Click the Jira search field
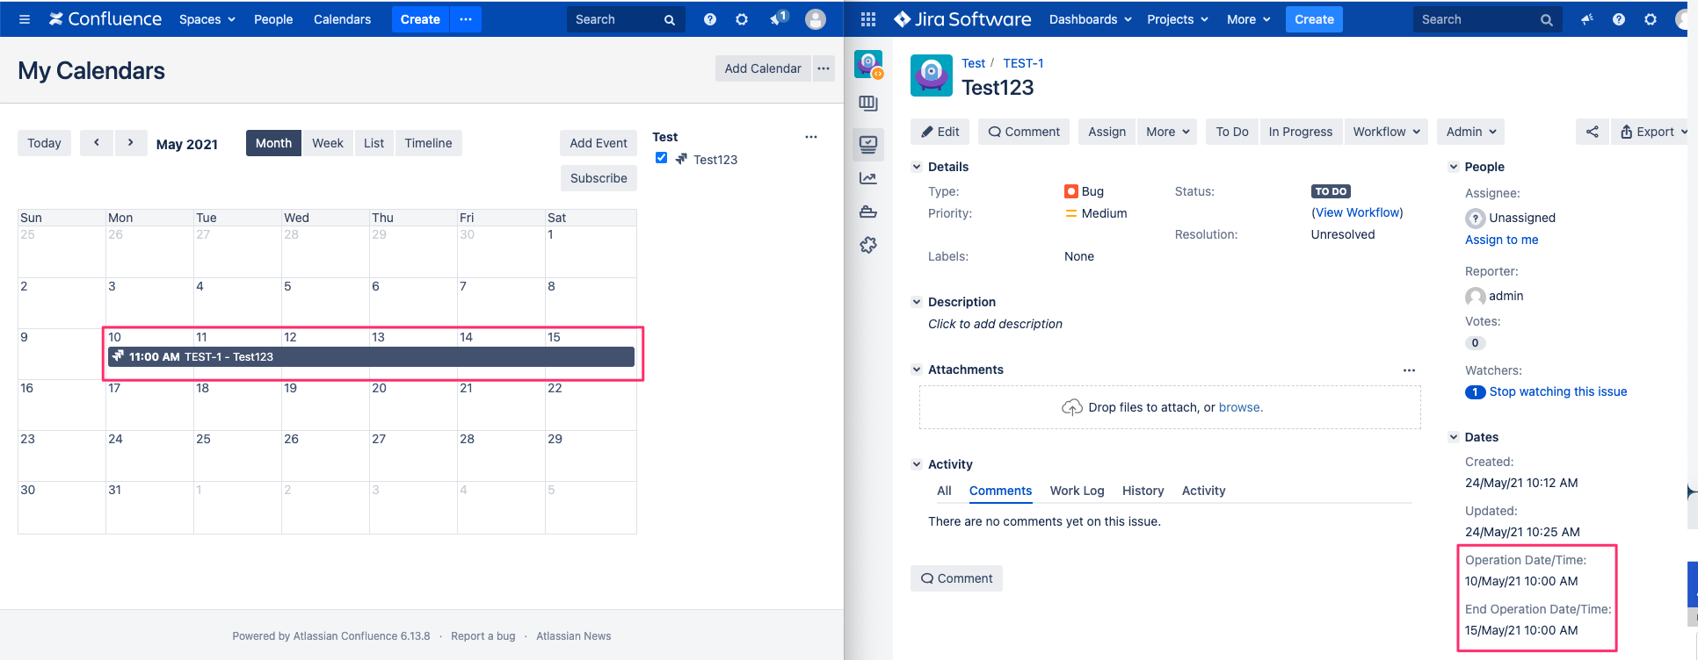The image size is (1698, 660). pos(1487,19)
